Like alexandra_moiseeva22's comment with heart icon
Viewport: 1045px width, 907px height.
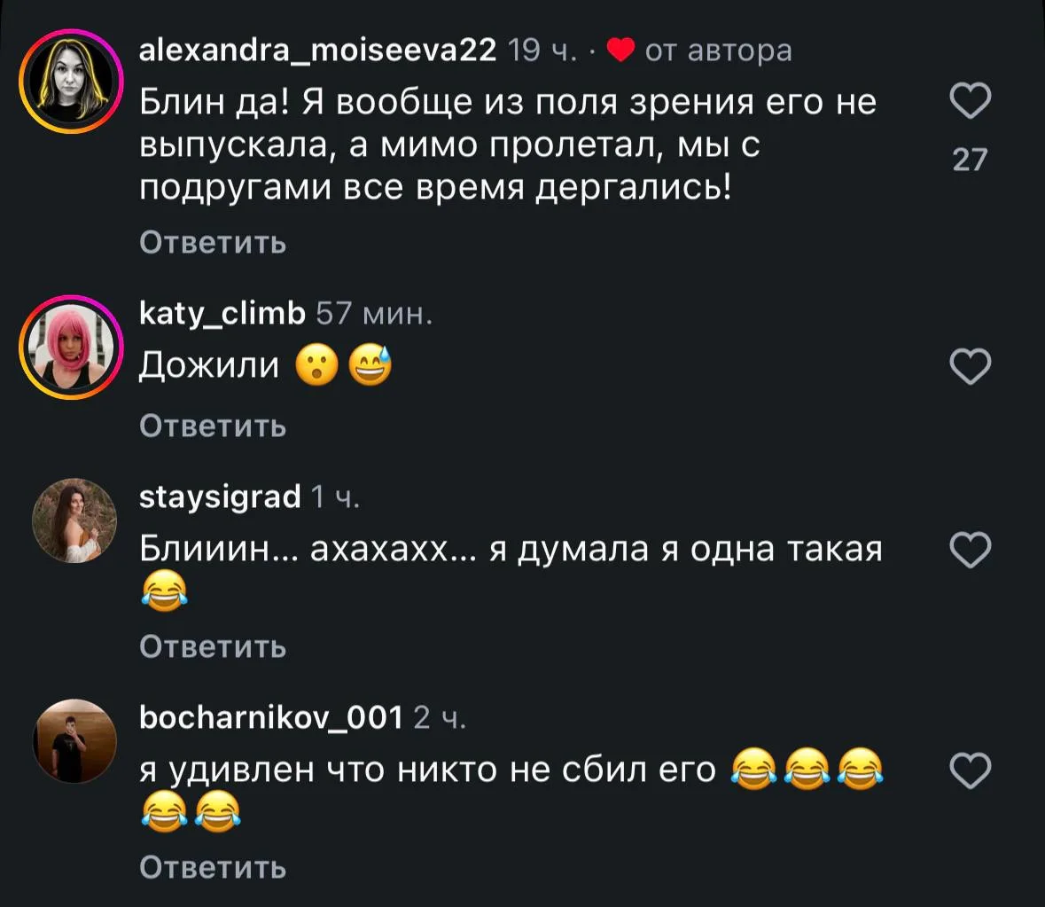970,100
